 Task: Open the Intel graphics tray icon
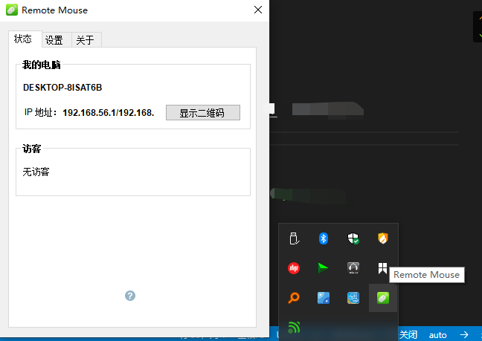353,298
